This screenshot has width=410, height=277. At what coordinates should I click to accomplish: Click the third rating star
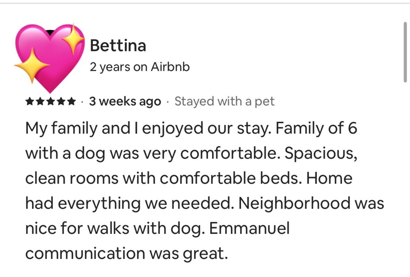[x=50, y=102]
